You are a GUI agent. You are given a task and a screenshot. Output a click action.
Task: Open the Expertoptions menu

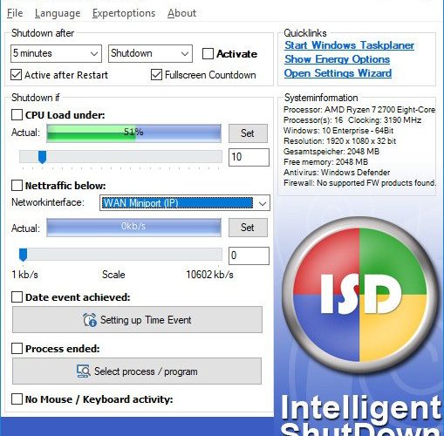click(124, 13)
